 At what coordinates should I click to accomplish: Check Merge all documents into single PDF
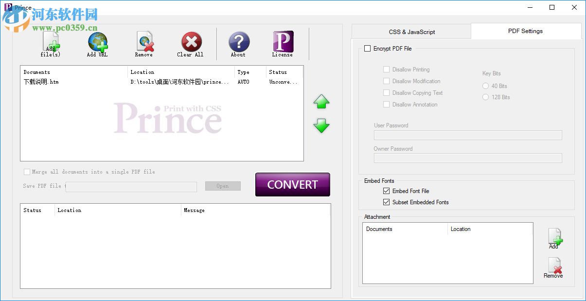click(27, 172)
